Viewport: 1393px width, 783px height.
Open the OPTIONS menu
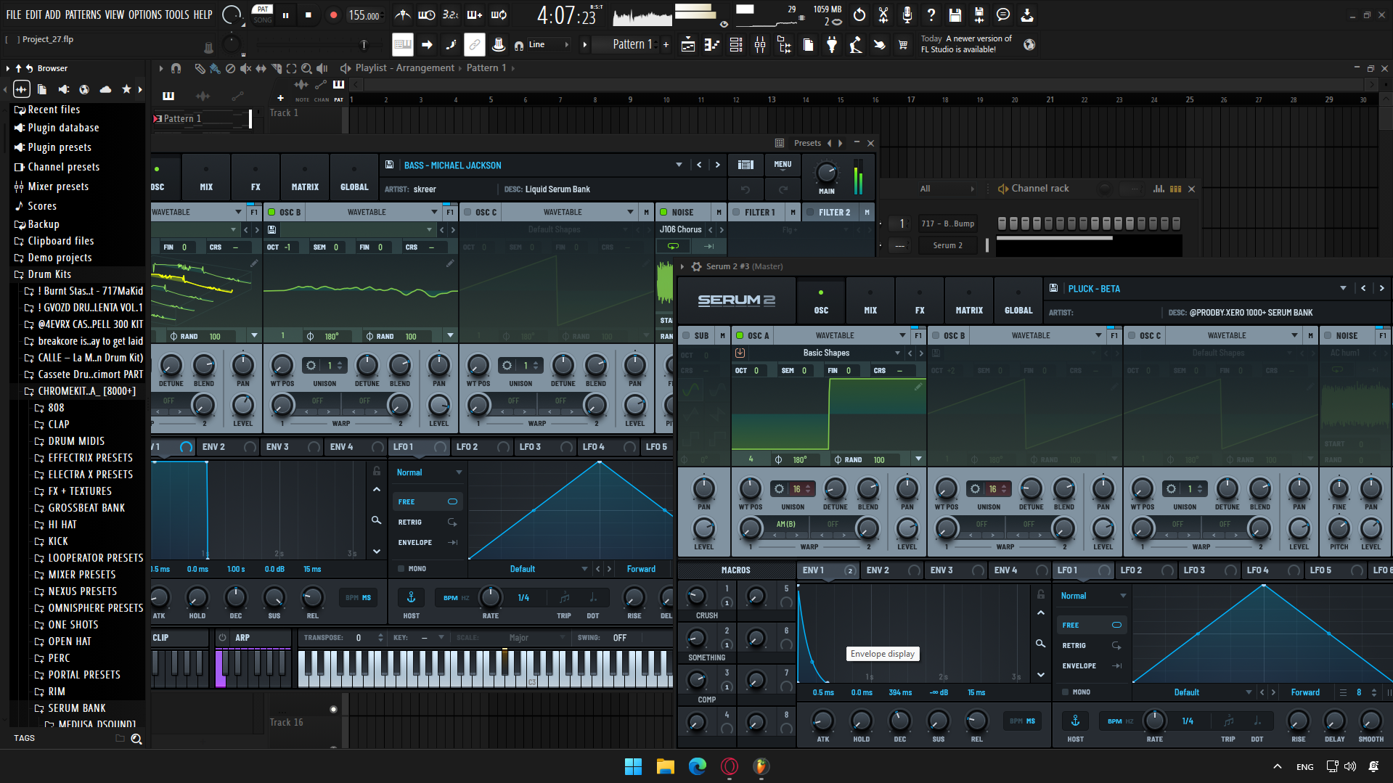pos(145,15)
